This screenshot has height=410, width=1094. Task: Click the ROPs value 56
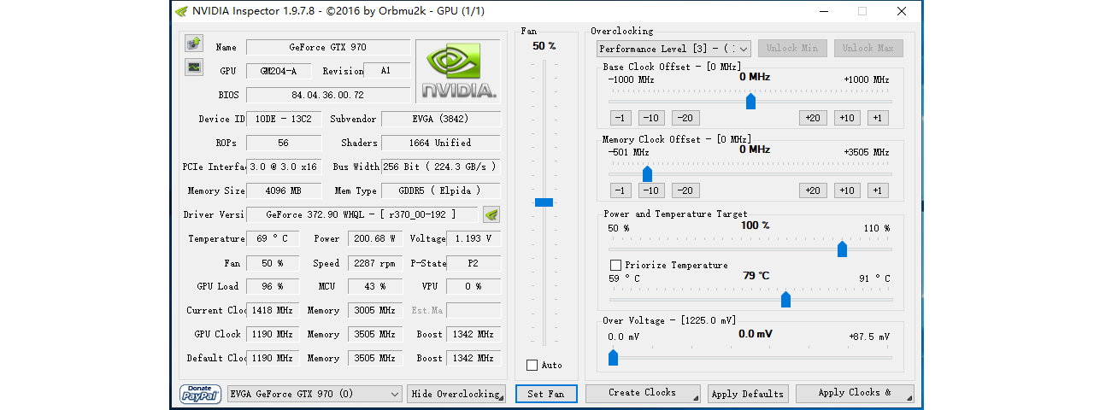click(284, 143)
